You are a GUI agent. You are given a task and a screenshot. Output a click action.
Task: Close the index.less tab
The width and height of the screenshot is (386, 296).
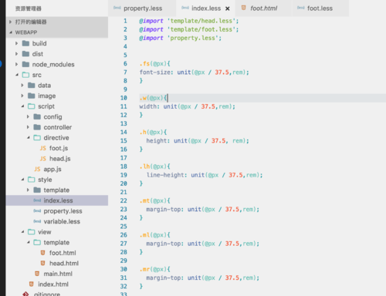pos(228,8)
